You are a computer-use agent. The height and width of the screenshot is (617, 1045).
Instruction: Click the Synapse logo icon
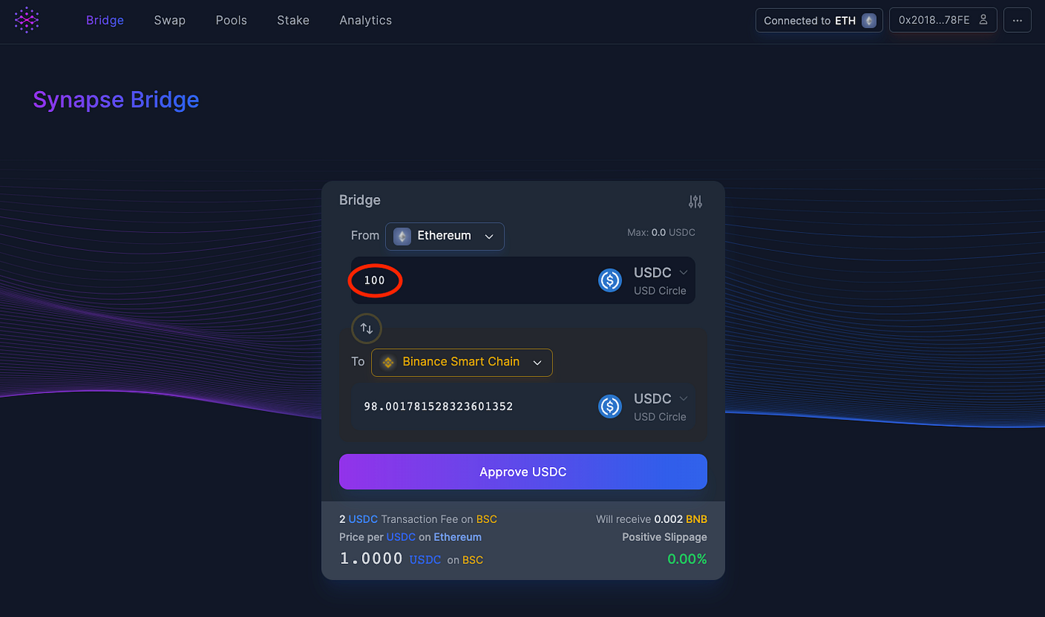click(27, 20)
